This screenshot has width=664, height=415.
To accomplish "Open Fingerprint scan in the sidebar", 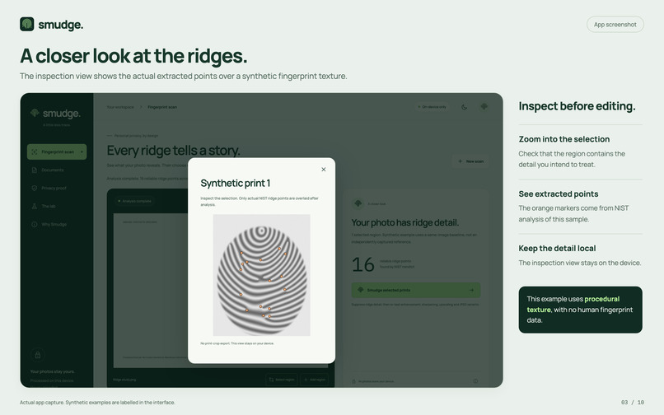I will coord(57,152).
